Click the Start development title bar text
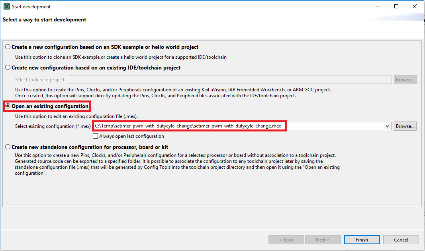Viewport: 425px width, 251px height. tap(32, 7)
